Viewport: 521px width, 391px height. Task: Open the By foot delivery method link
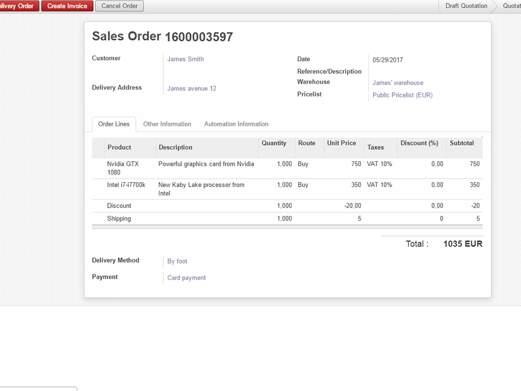click(178, 261)
